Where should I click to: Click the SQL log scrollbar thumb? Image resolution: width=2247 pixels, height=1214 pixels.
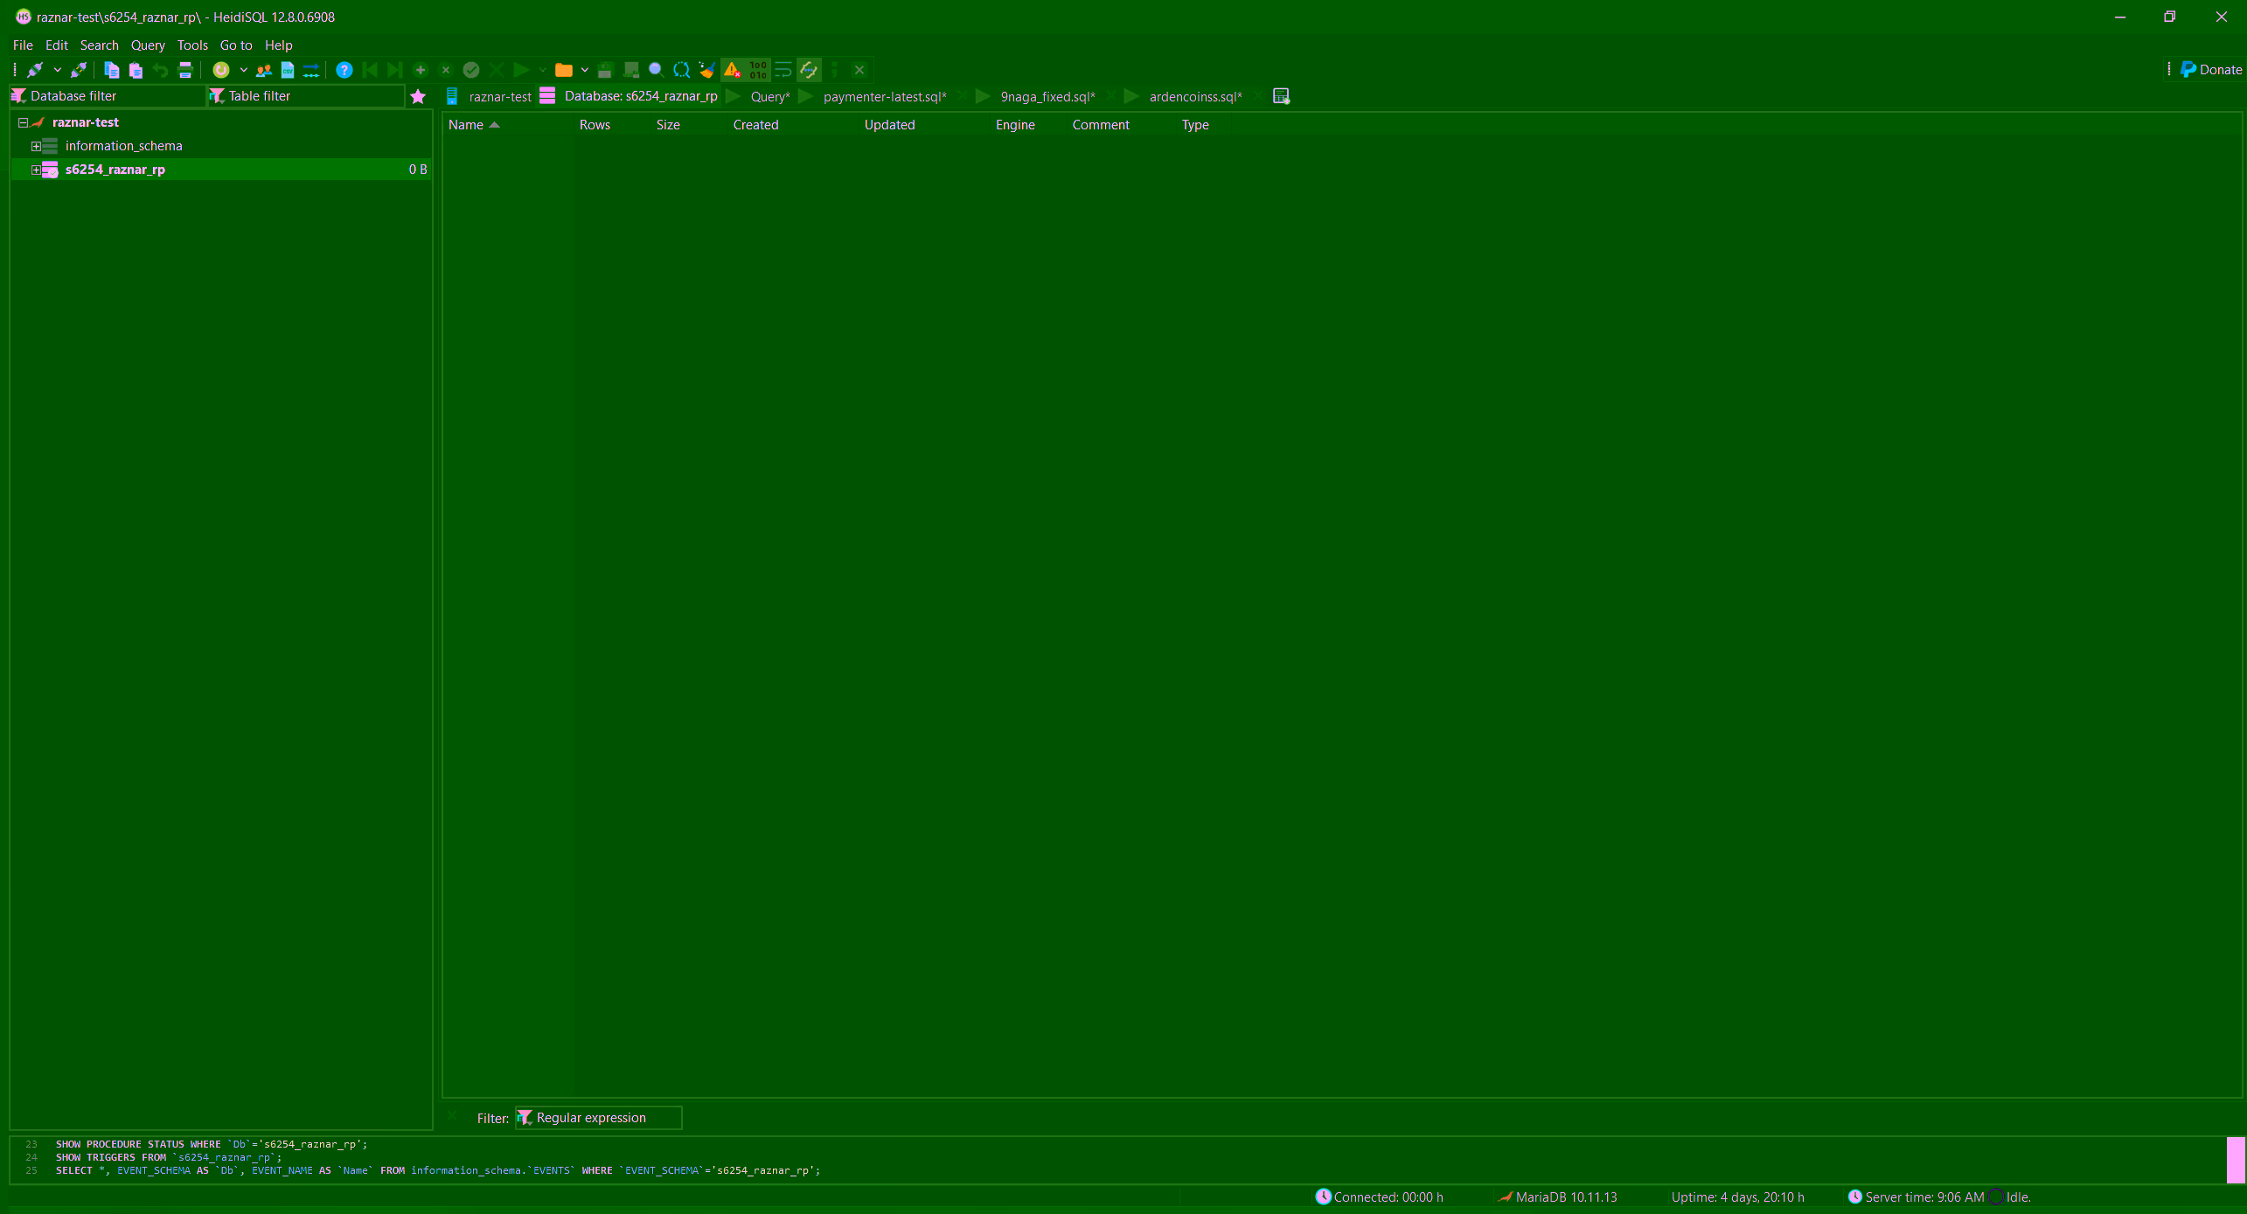point(2235,1160)
